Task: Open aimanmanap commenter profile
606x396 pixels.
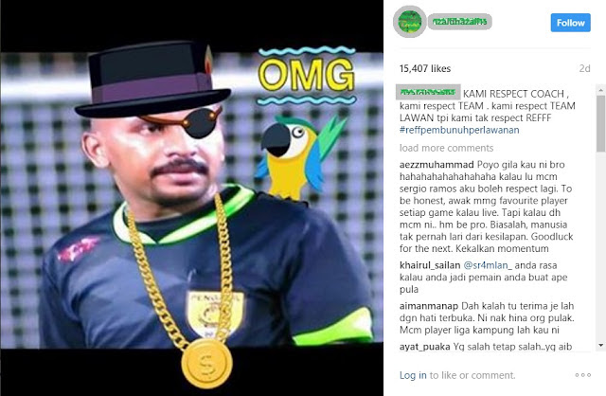Action: pyautogui.click(x=429, y=306)
